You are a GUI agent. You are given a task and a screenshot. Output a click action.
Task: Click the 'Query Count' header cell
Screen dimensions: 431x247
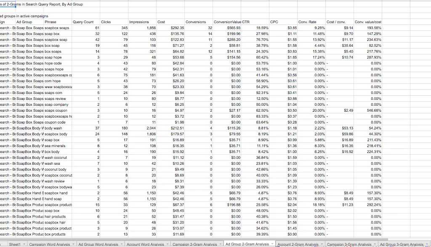[86, 22]
